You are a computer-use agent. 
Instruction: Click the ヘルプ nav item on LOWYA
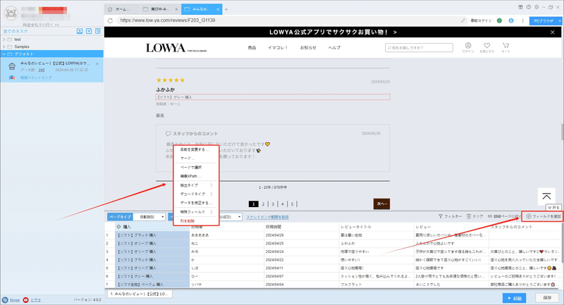coord(334,47)
